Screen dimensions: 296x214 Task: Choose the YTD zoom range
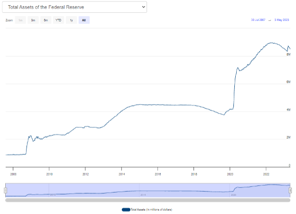tap(58, 20)
